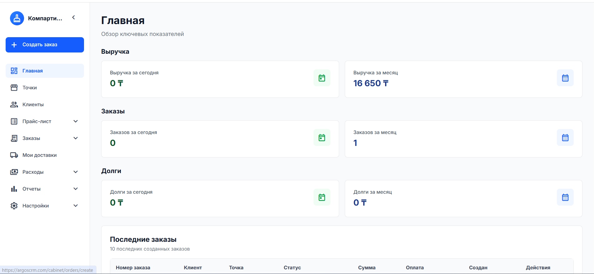594x274 pixels.
Task: Click the Заказов за сегодня card
Action: pos(220,139)
